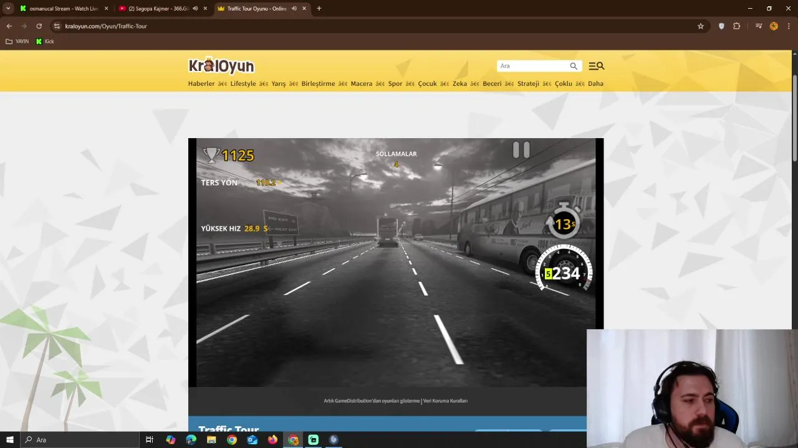
Task: Click the TERS YÖN label
Action: point(219,183)
